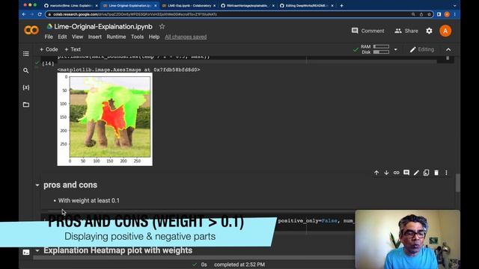This screenshot has height=269, width=479.
Task: Add a new Text cell
Action: (73, 49)
